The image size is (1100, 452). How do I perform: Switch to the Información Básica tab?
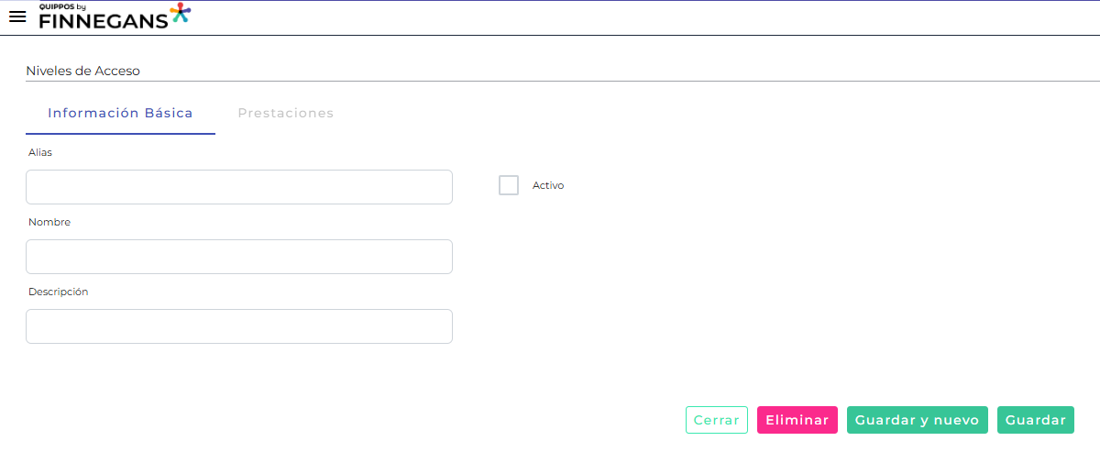120,114
